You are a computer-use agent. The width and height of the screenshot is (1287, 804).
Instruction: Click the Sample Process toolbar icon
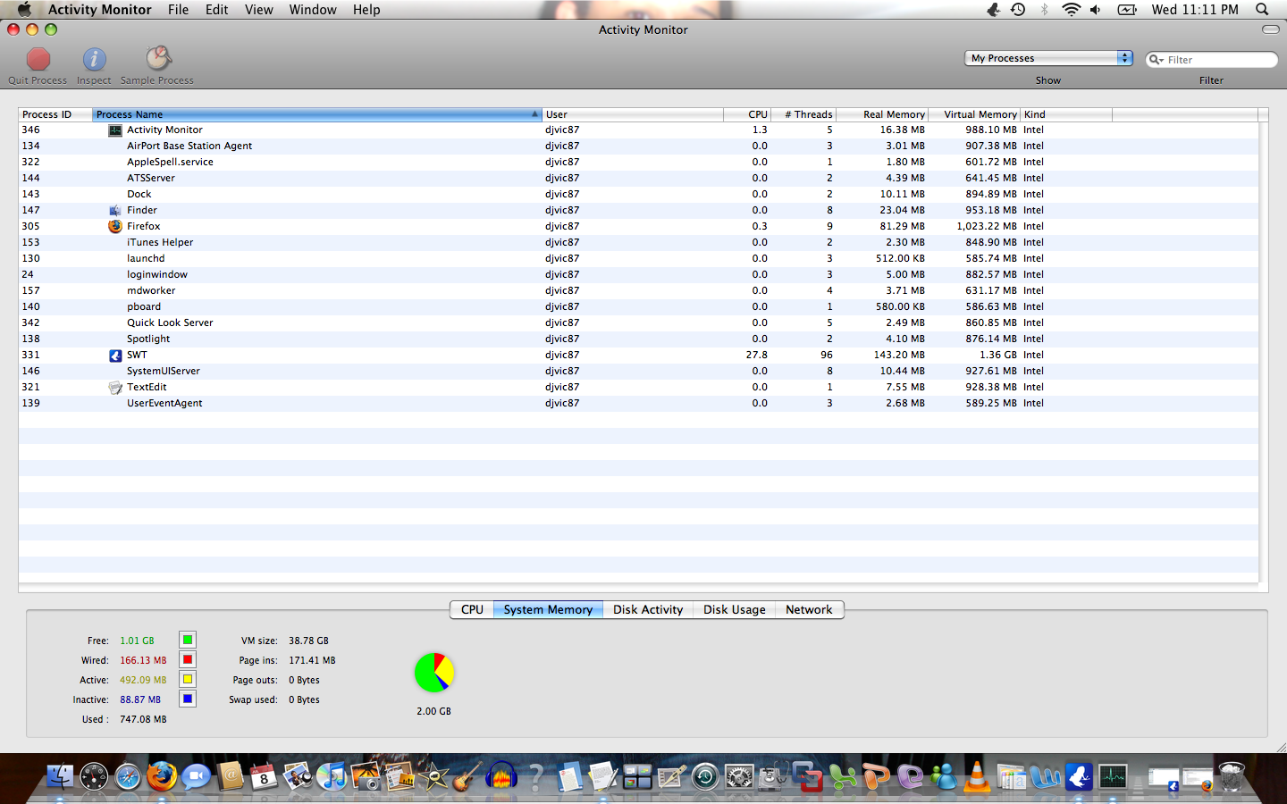pos(158,58)
